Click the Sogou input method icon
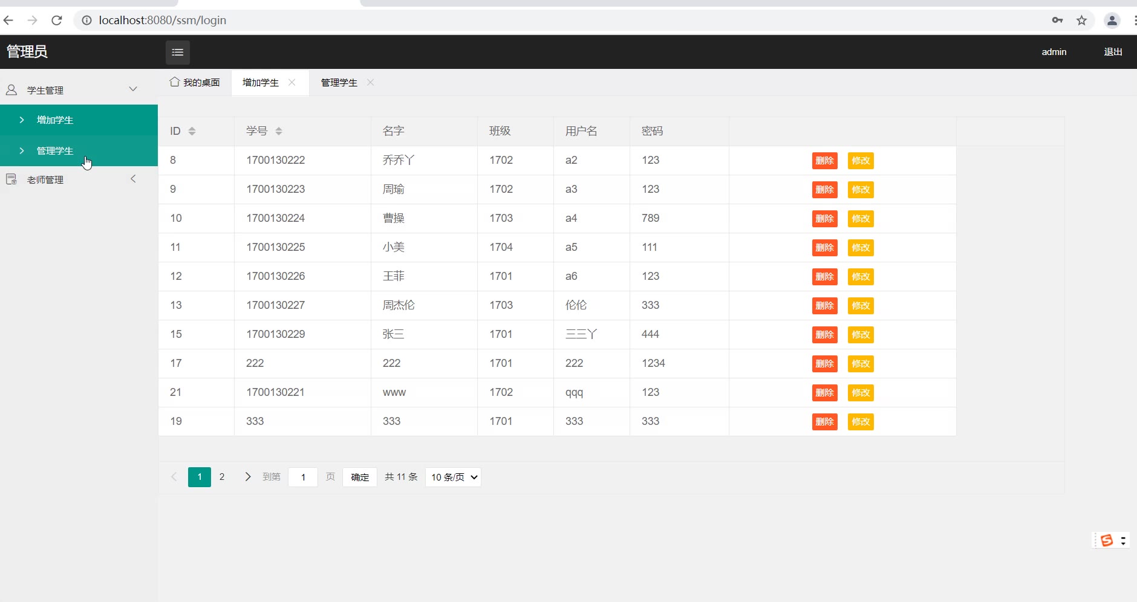1137x602 pixels. click(x=1107, y=540)
